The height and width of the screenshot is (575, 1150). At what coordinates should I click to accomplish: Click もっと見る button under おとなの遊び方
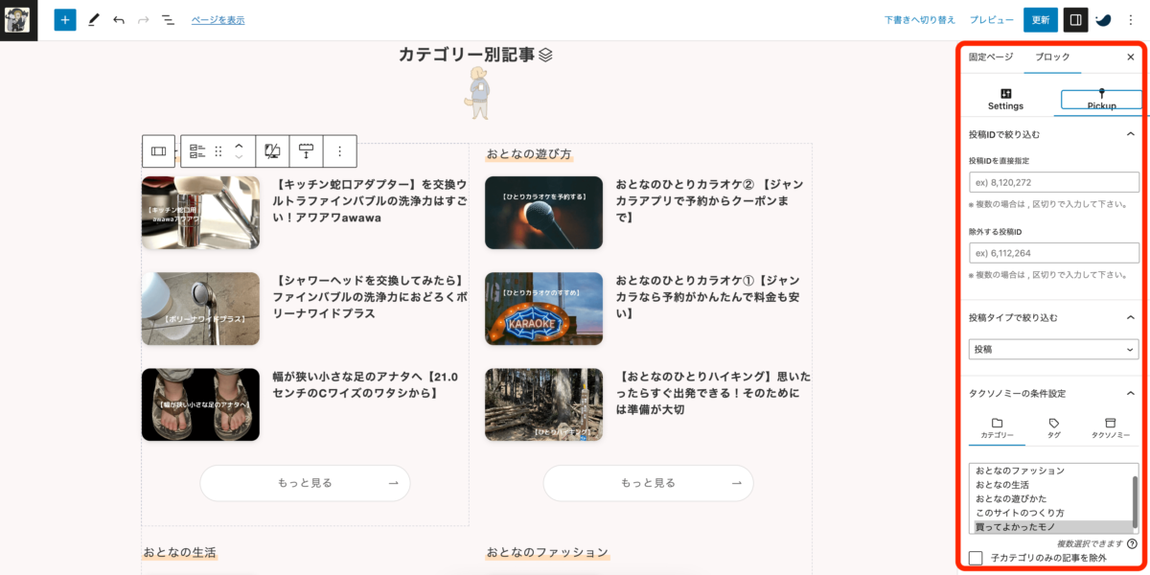click(x=648, y=483)
